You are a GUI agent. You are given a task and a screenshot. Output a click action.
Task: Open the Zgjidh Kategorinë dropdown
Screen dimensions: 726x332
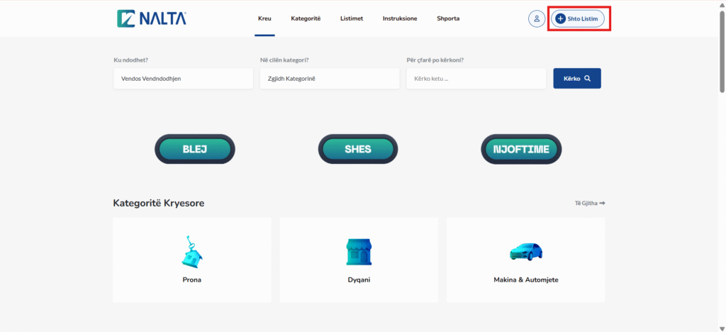pos(329,79)
